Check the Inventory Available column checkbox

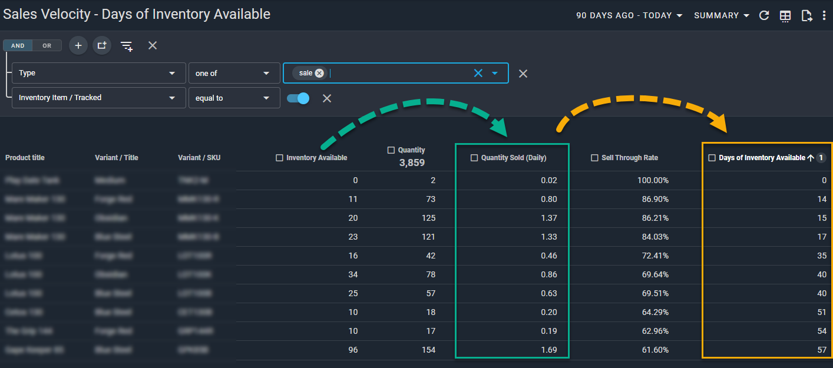[279, 158]
